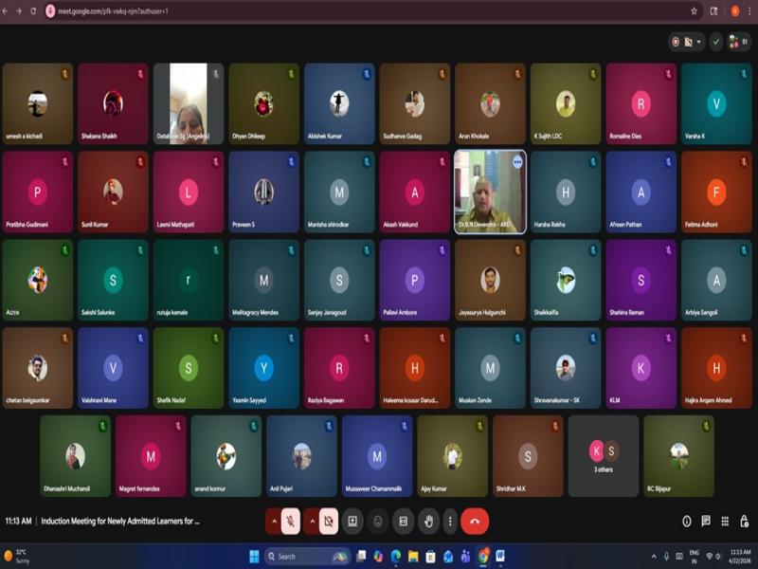This screenshot has height=569, width=758.
Task: Click the Present screen button
Action: pos(352,521)
